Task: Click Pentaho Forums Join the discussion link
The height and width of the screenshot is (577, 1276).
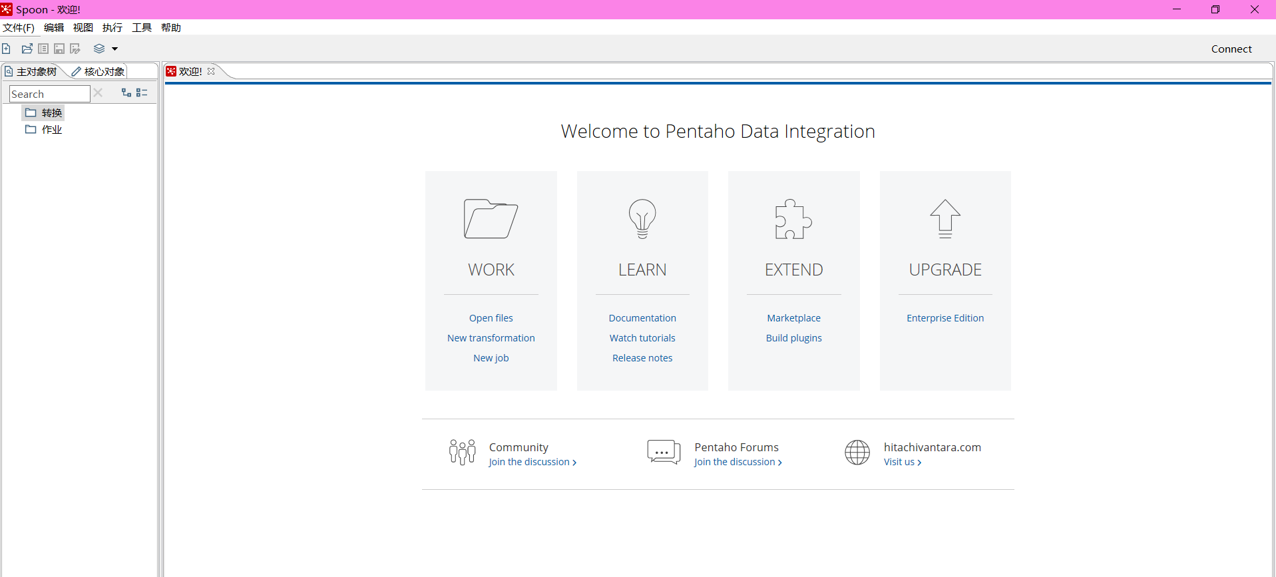Action: [738, 462]
